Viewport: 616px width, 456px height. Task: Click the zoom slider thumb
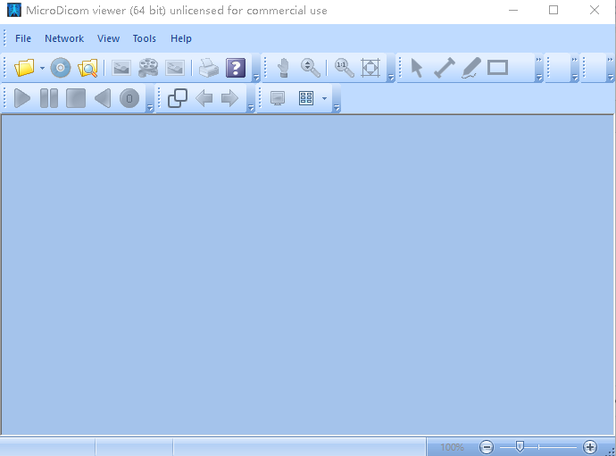pos(520,446)
